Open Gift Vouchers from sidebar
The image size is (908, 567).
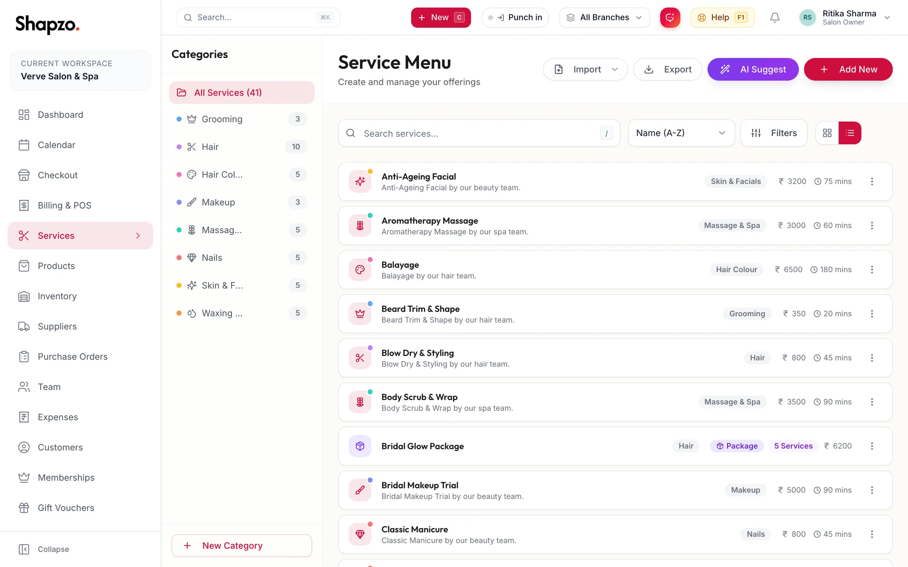pyautogui.click(x=80, y=508)
